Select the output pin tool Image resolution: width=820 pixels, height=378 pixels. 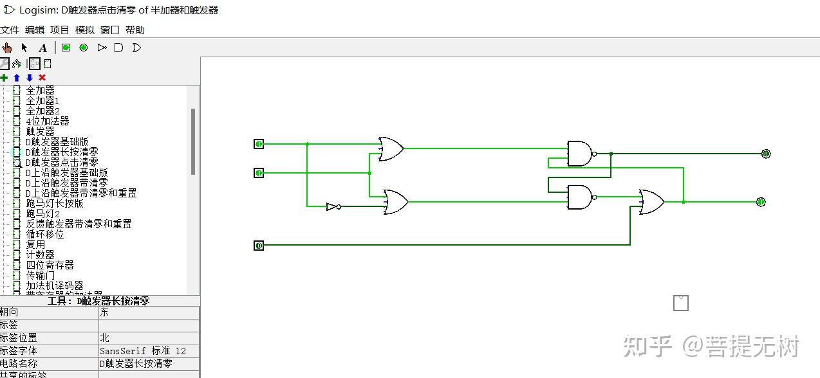(82, 47)
